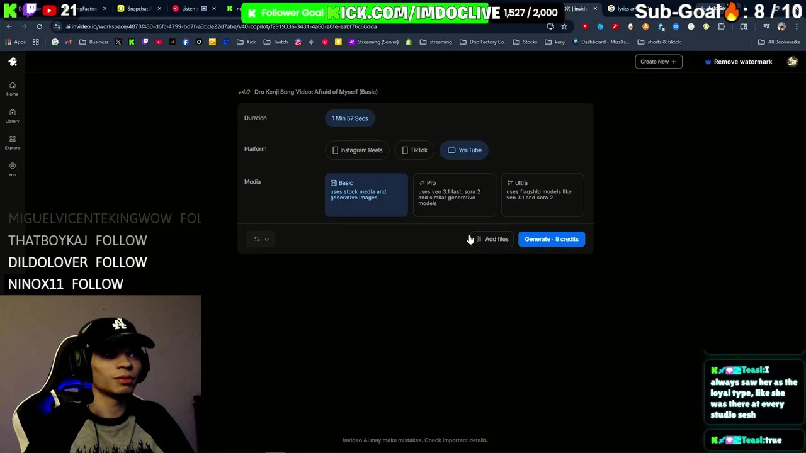Click the settings sliders dropdown
The image size is (806, 453).
tap(261, 239)
